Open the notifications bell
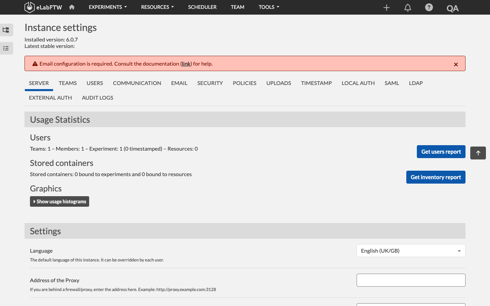This screenshot has height=306, width=490. 408,7
